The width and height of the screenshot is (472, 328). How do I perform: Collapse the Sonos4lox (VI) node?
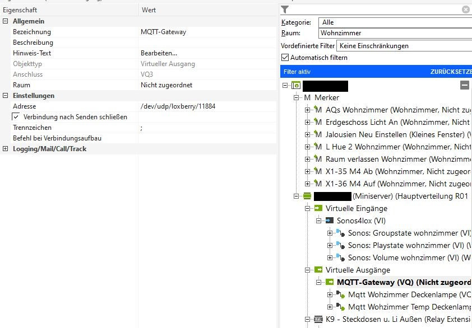coord(318,221)
